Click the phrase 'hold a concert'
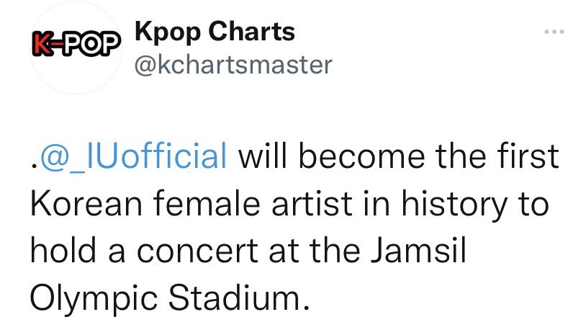The height and width of the screenshot is (330, 586). click(144, 250)
